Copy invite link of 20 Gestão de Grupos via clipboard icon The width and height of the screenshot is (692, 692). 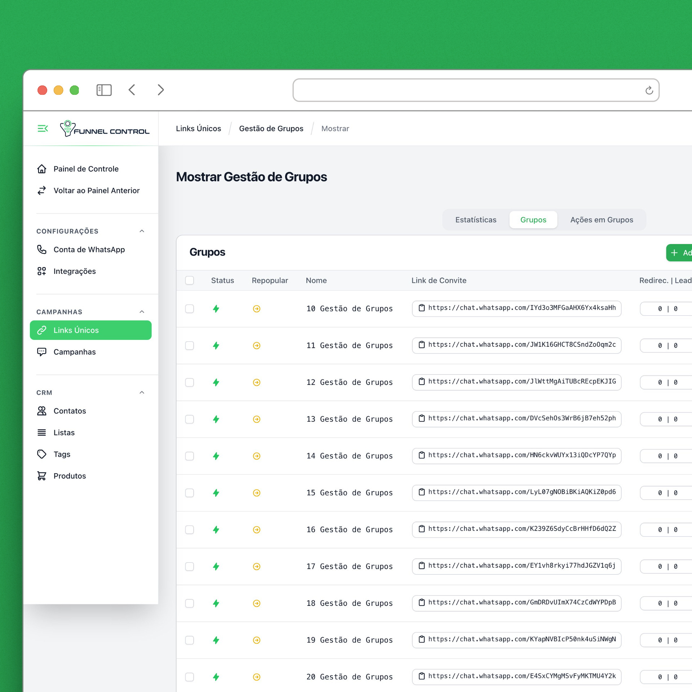click(421, 676)
